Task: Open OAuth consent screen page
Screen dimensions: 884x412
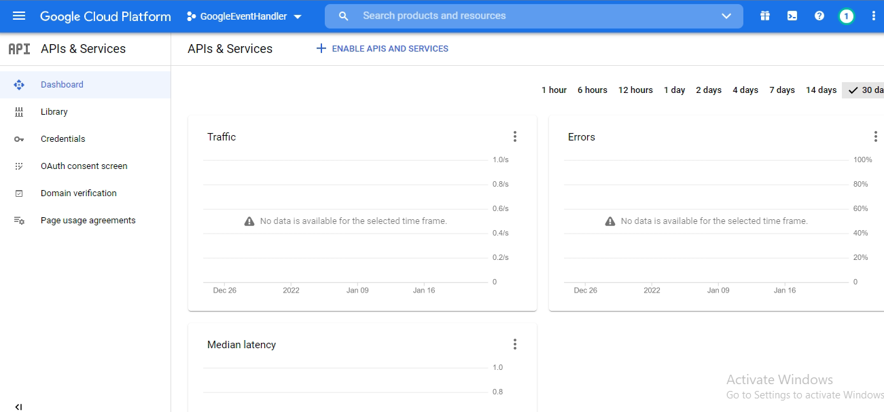Action: (85, 166)
